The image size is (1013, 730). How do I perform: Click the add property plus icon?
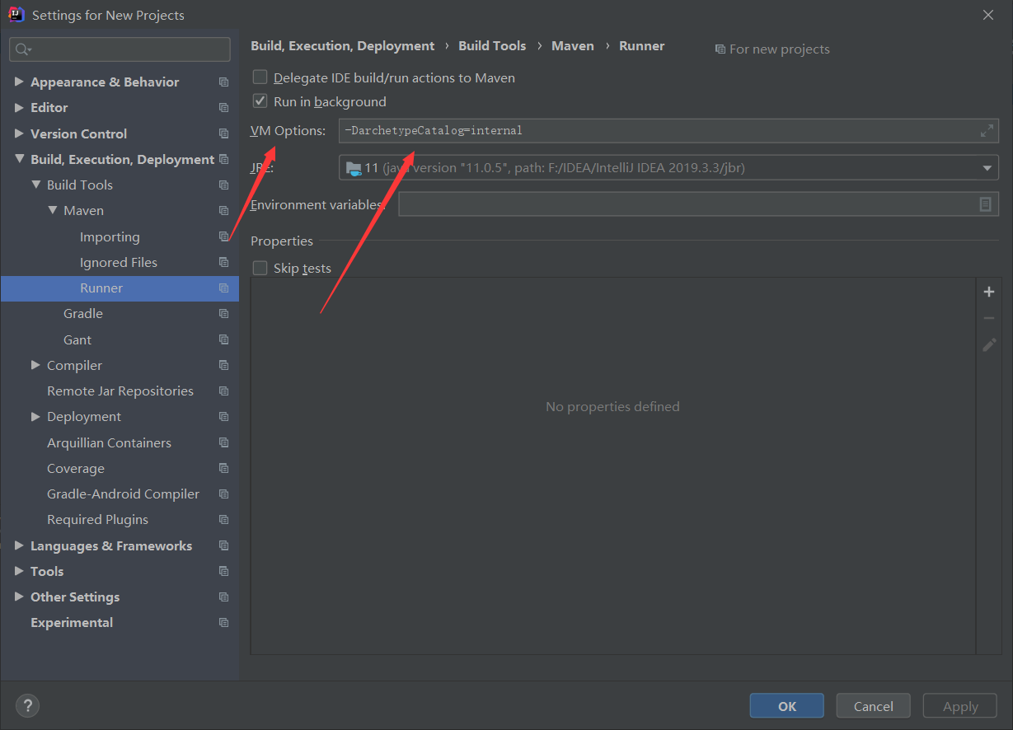click(989, 292)
